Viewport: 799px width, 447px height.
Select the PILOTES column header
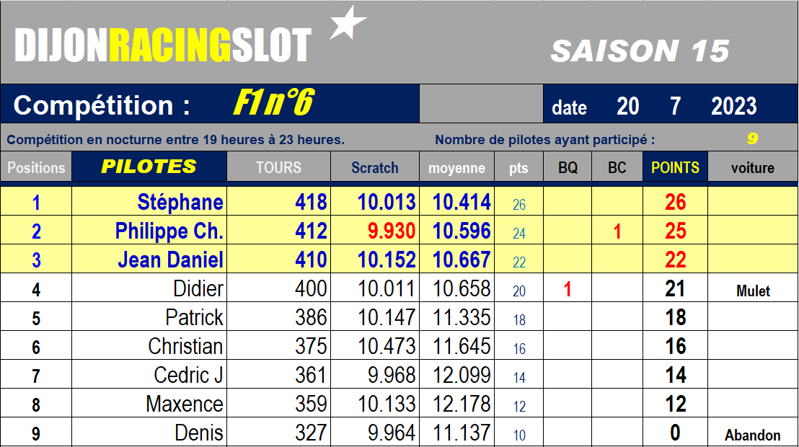coord(149,167)
